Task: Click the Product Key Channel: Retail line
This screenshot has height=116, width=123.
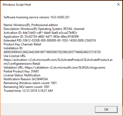Action: point(22,44)
